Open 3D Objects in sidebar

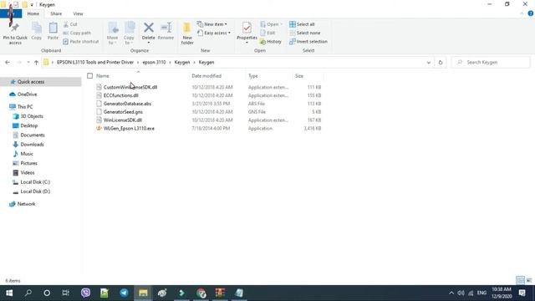[32, 116]
